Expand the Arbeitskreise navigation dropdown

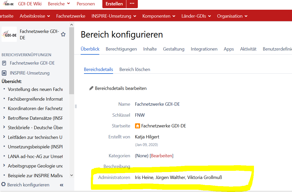(35, 16)
